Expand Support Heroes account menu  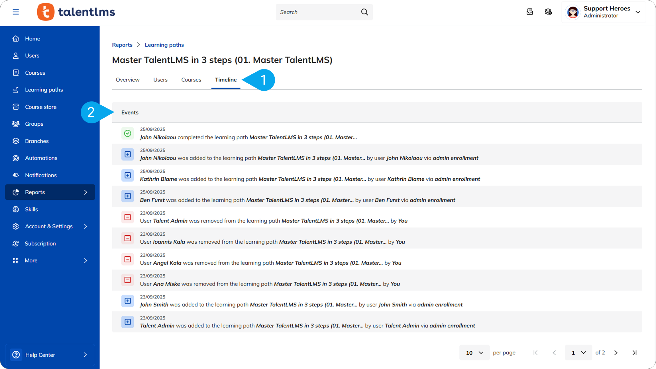638,12
